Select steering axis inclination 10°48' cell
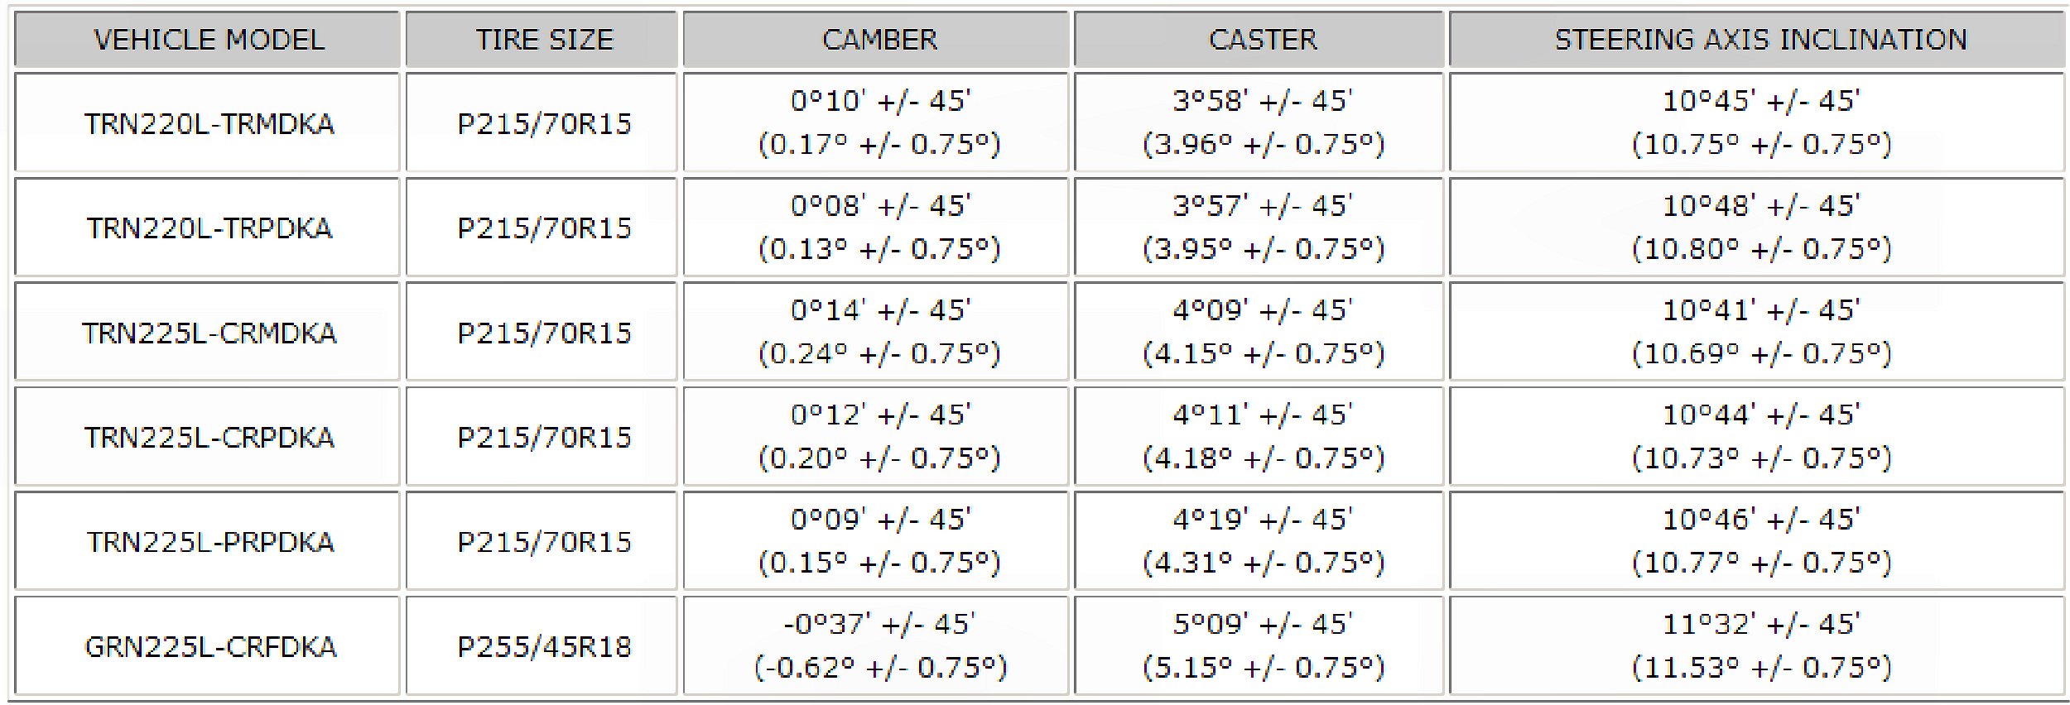2070x705 pixels. coord(1759,227)
